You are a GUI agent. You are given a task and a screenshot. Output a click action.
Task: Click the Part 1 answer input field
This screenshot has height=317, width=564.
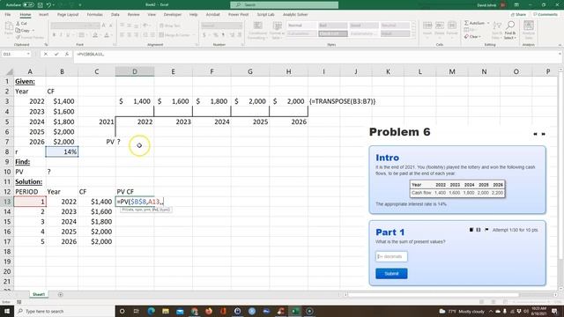coord(391,256)
